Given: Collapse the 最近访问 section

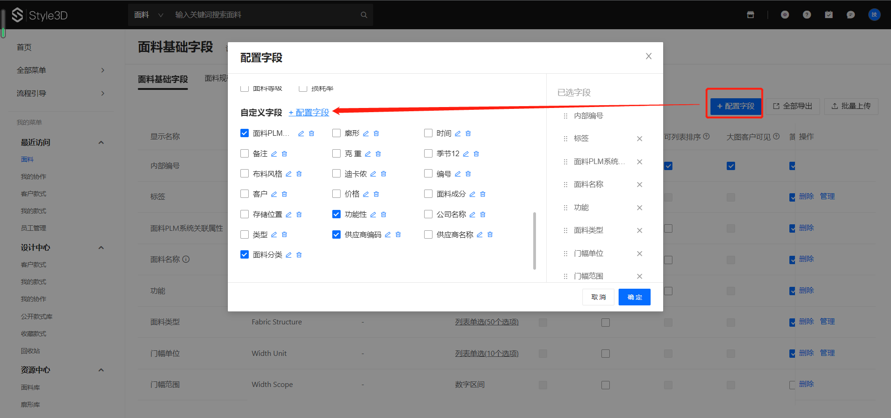Looking at the screenshot, I should click(101, 142).
